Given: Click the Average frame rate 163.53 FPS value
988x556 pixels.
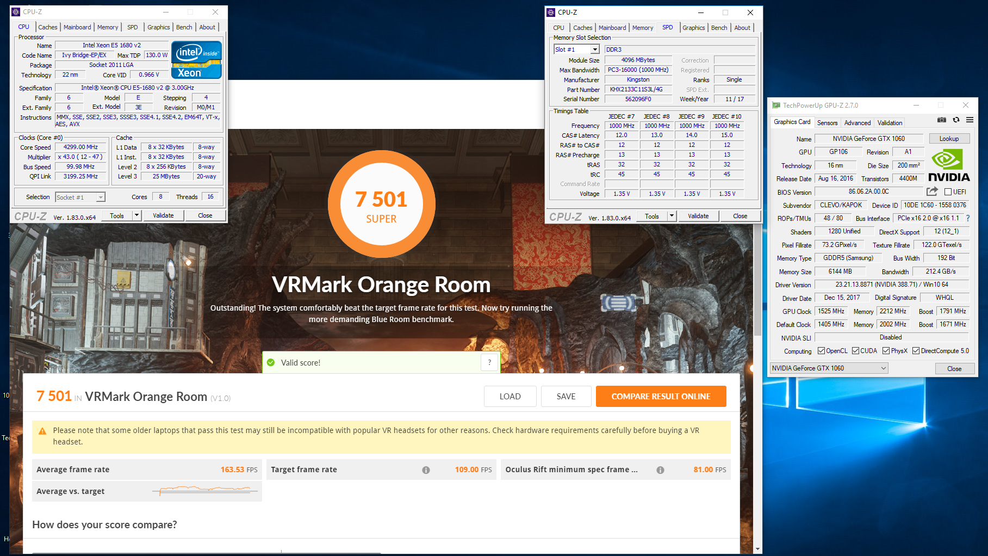Looking at the screenshot, I should 239,469.
